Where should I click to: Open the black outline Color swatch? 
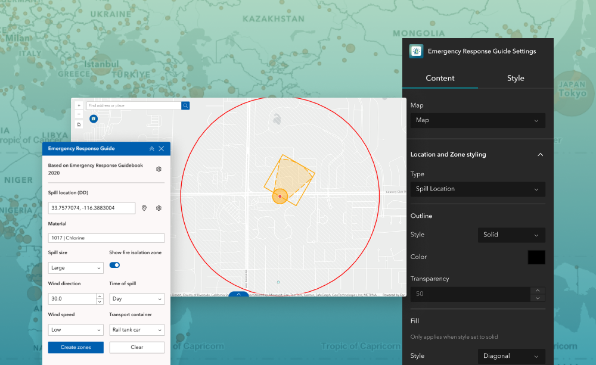pyautogui.click(x=536, y=257)
